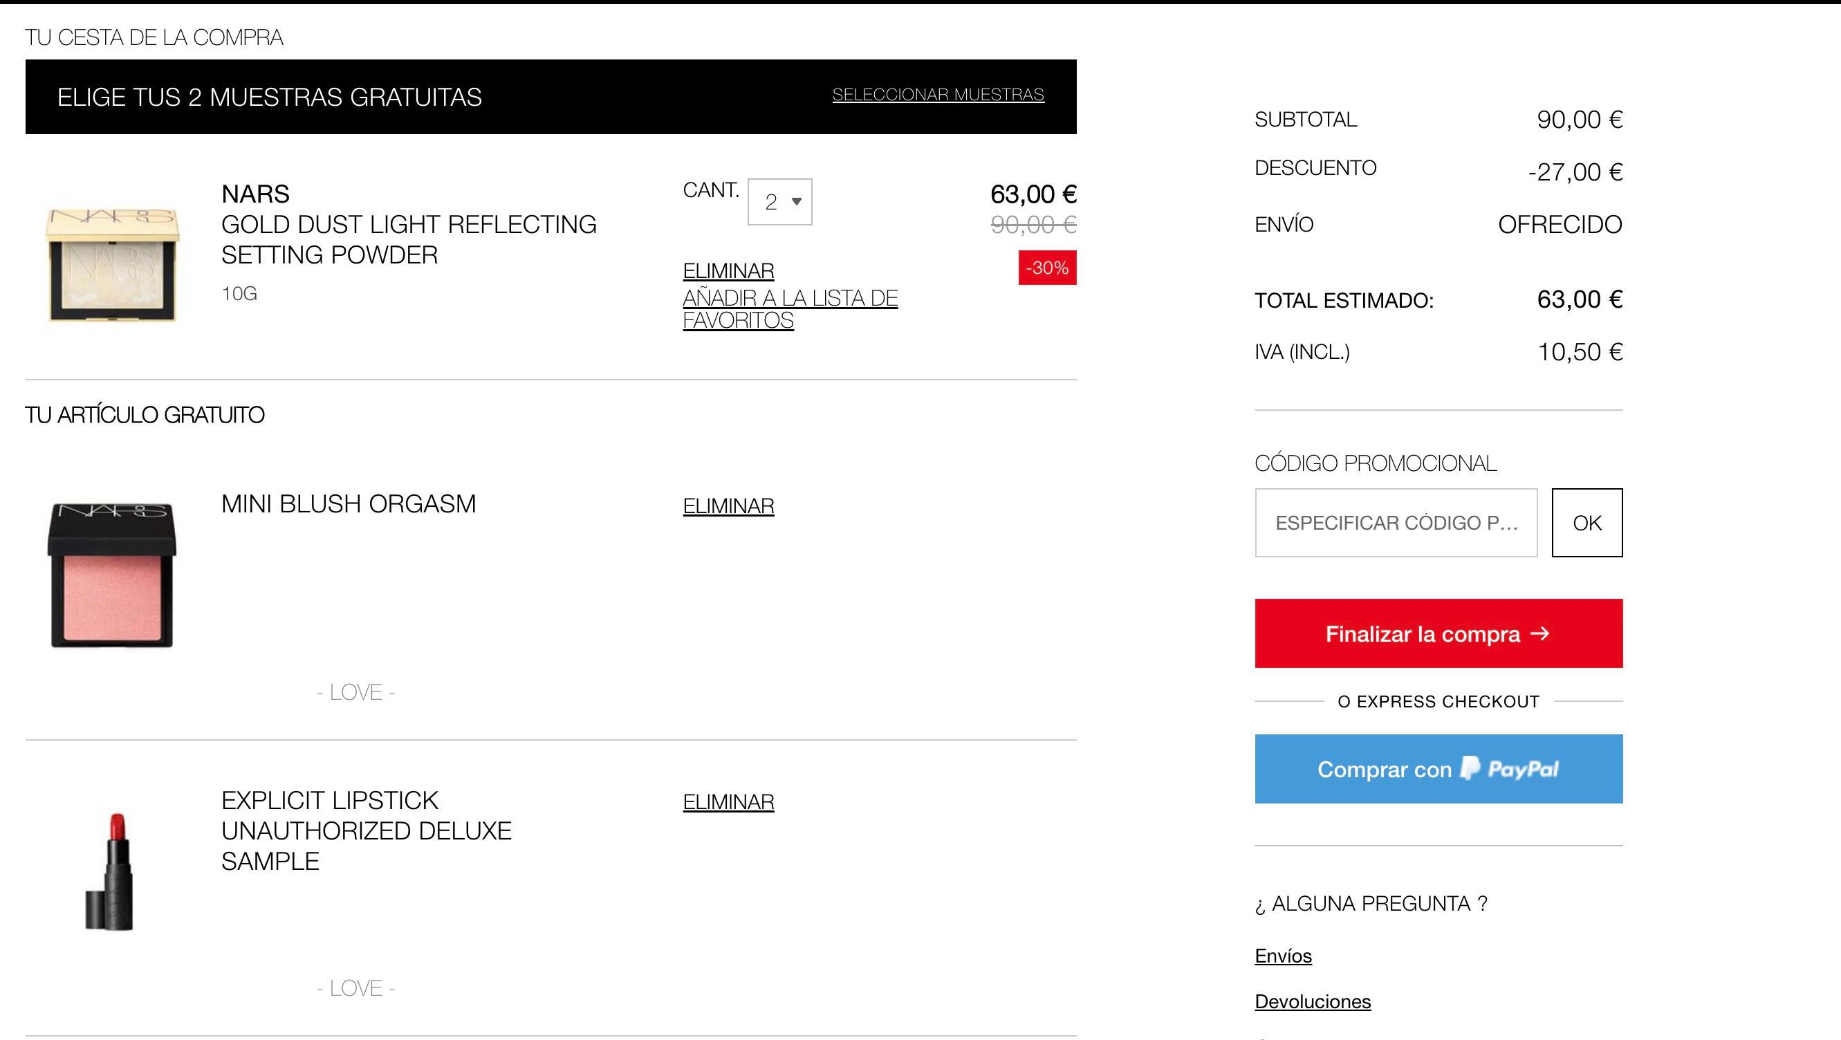Add Gold Dust powder to favorites list
This screenshot has width=1841, height=1040.
click(790, 309)
